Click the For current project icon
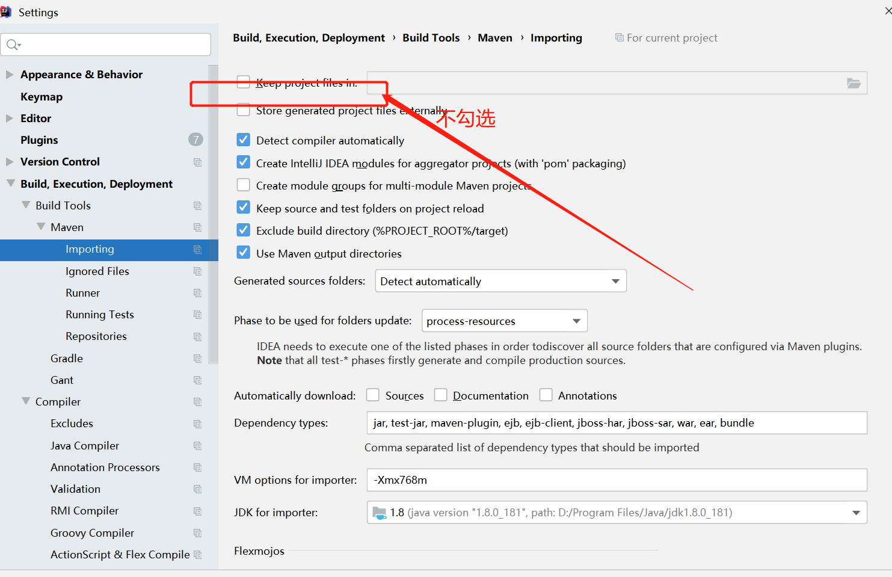Screen dimensions: 892x577 coord(619,37)
